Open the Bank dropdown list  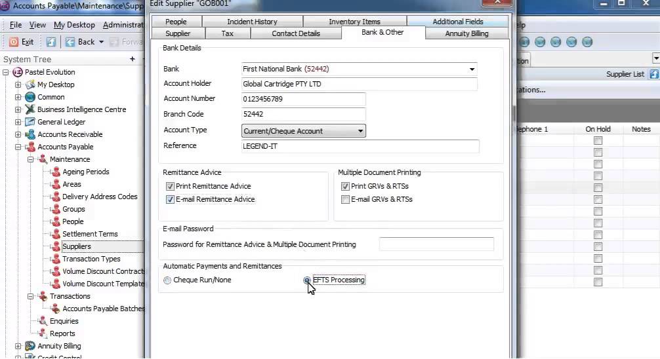coord(472,69)
